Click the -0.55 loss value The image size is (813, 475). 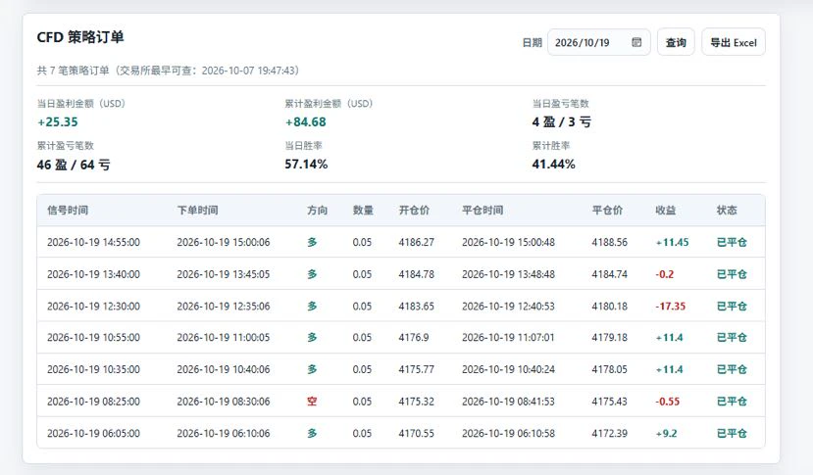pos(668,402)
